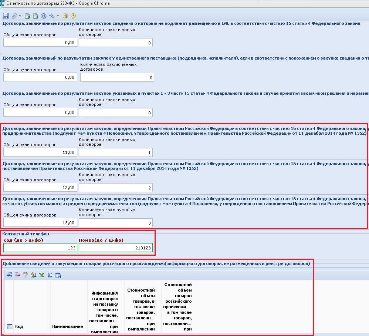Click the Код column header
The height and width of the screenshot is (336, 369).
[x=19, y=326]
